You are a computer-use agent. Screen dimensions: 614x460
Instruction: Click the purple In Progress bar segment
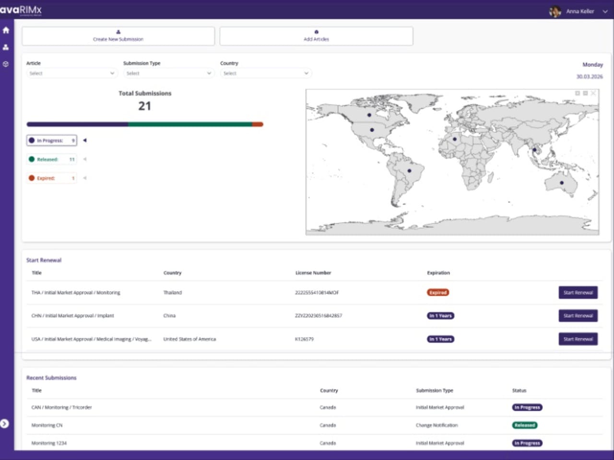77,124
